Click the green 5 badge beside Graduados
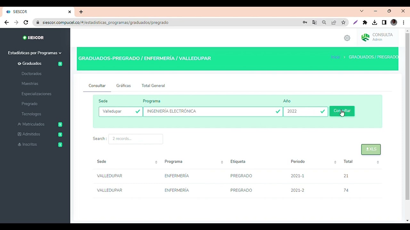410x230 pixels. click(x=60, y=64)
